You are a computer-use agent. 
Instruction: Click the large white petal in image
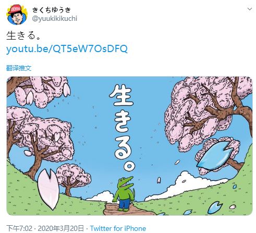click(x=48, y=189)
